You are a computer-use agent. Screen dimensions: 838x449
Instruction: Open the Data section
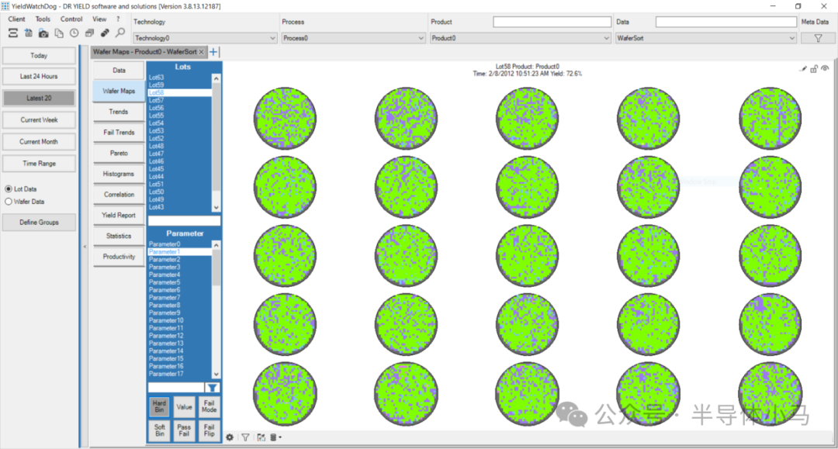click(119, 71)
